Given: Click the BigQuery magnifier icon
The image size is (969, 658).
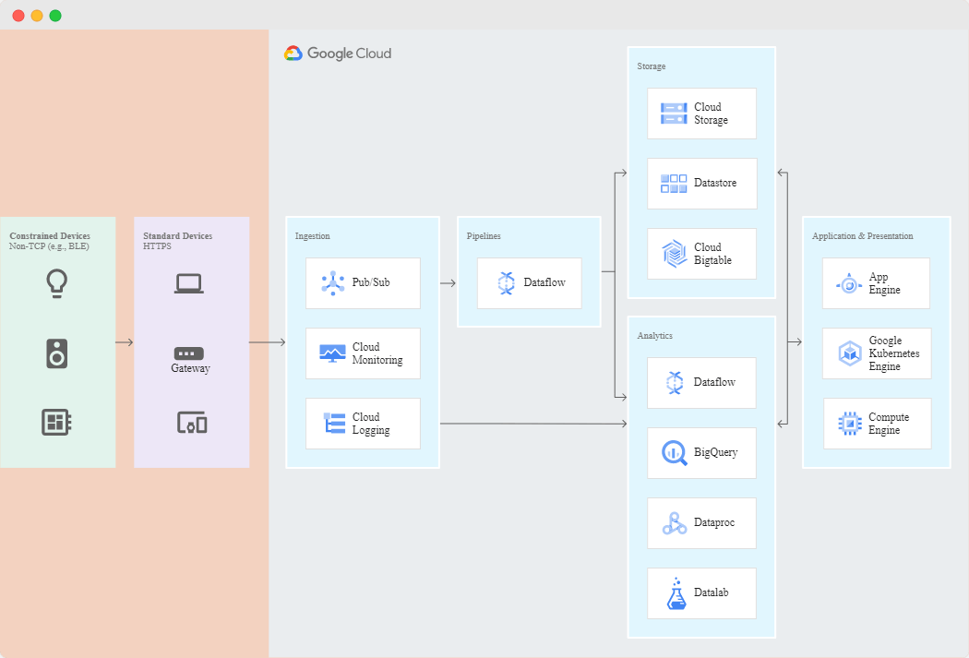Looking at the screenshot, I should pyautogui.click(x=675, y=453).
